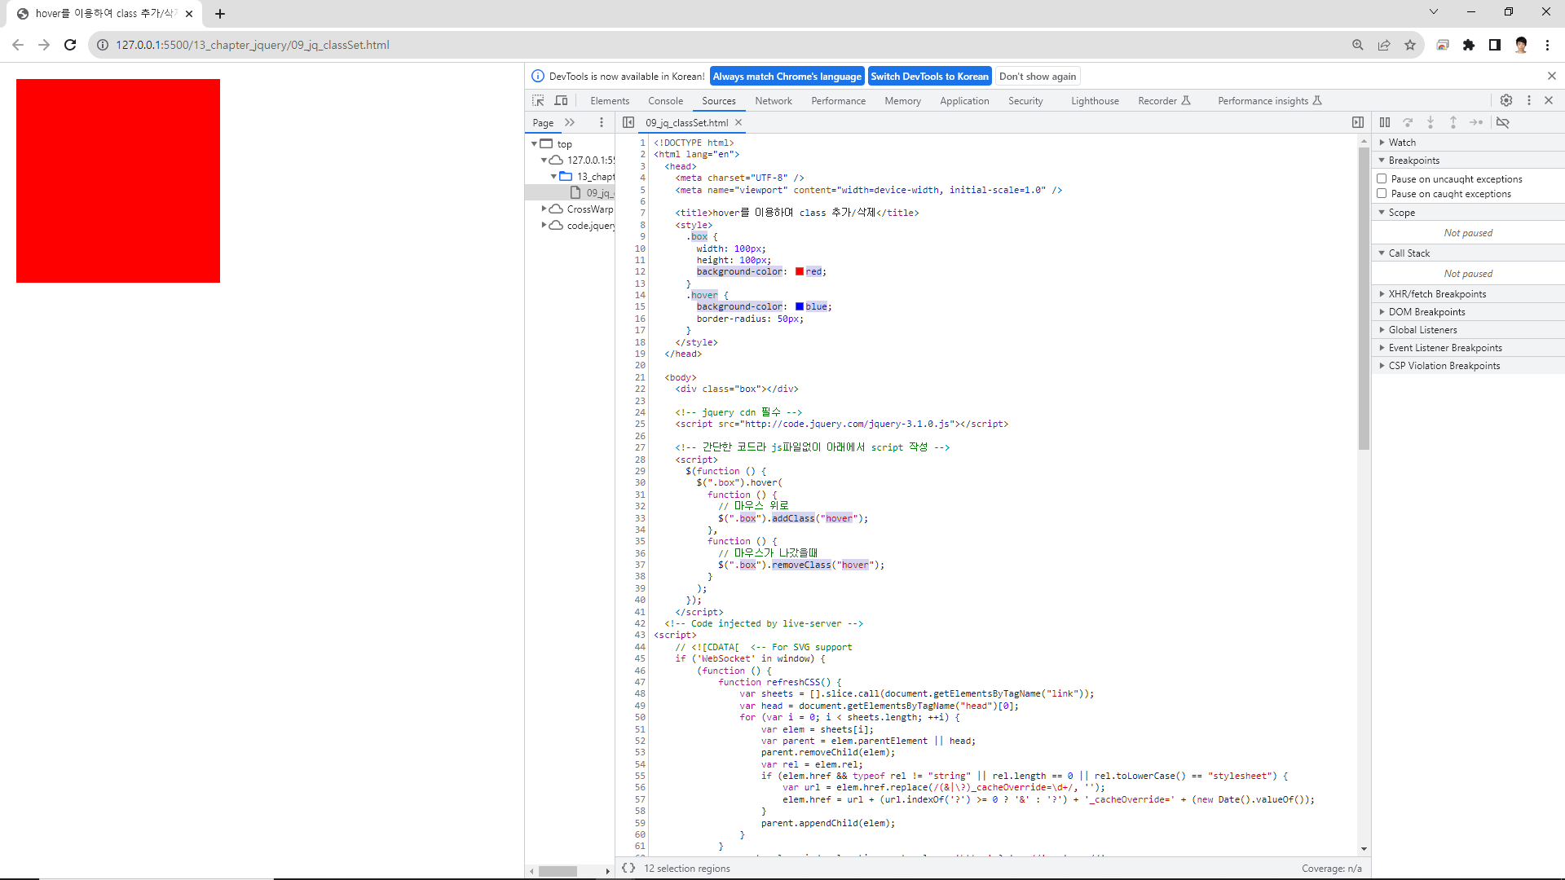Click the inspect element picker icon
Screen dimensions: 1565x880
click(538, 100)
